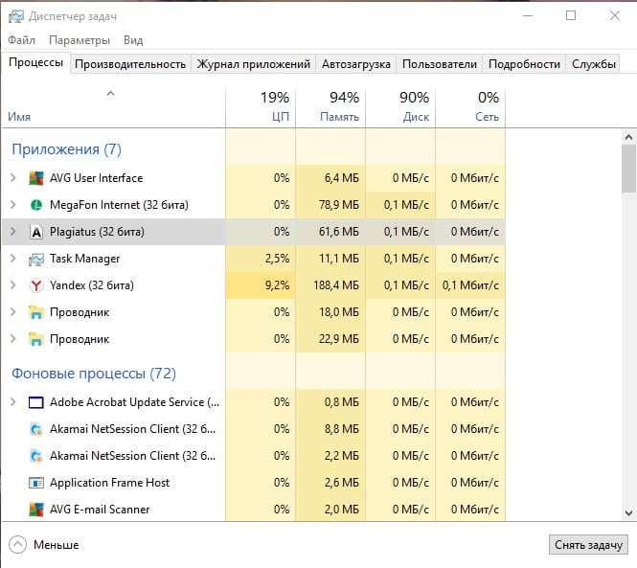The width and height of the screenshot is (637, 568).
Task: Select the Приложения (7) group heading
Action: (x=67, y=149)
